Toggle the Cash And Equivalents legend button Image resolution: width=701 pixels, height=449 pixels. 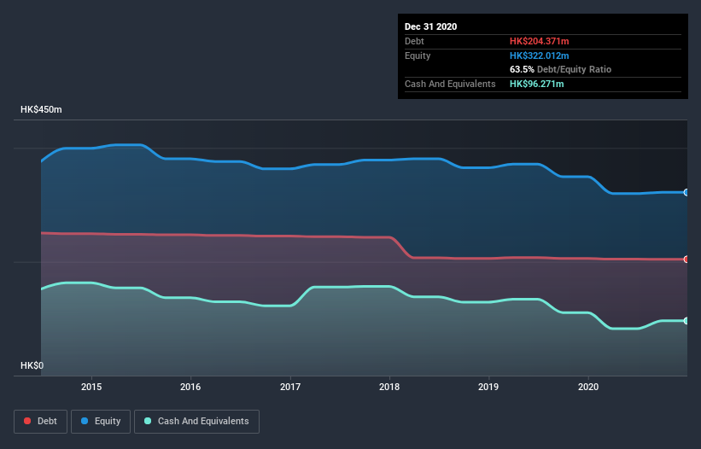(x=196, y=422)
